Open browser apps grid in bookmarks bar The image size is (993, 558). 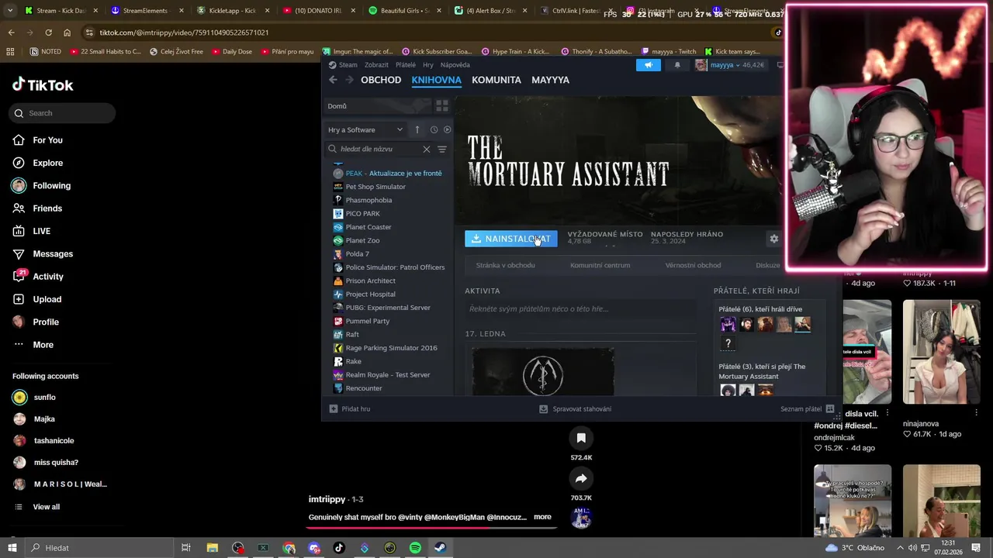click(x=10, y=51)
